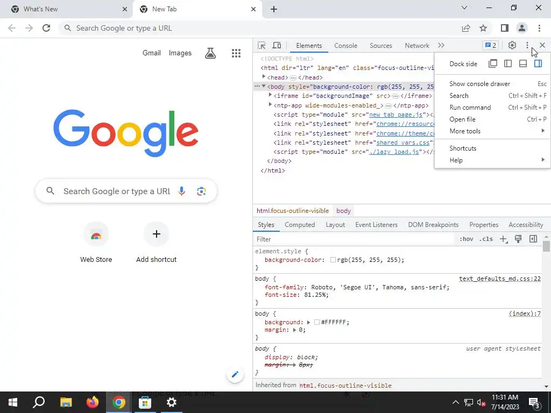Toggle the rendering emulations paintbrush icon
This screenshot has height=413, width=551.
[x=518, y=239]
